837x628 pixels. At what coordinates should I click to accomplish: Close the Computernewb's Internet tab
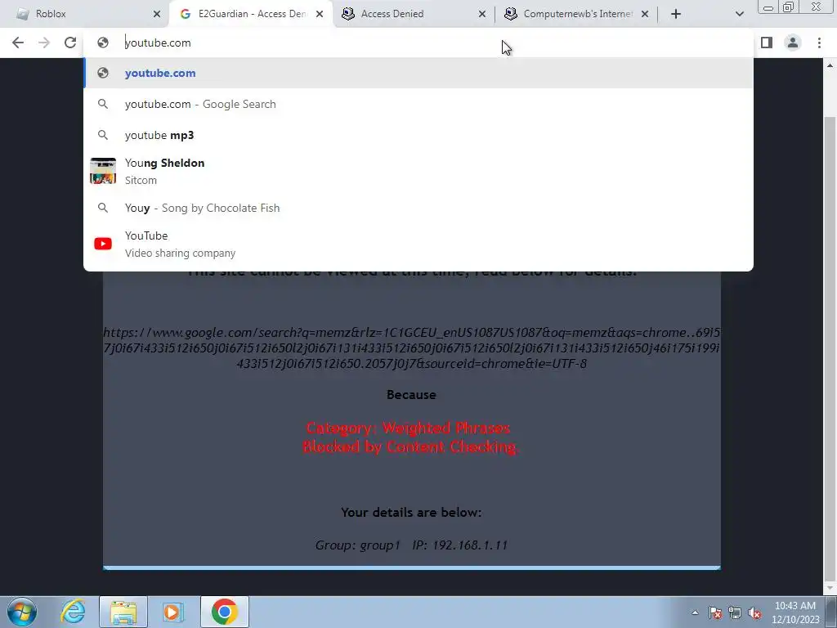pyautogui.click(x=645, y=14)
